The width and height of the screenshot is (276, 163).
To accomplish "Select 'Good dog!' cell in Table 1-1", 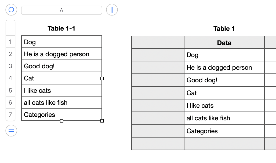I will pos(61,66).
